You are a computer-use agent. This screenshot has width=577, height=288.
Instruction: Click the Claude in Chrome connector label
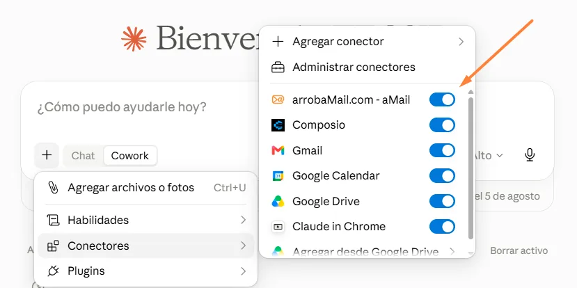click(339, 227)
